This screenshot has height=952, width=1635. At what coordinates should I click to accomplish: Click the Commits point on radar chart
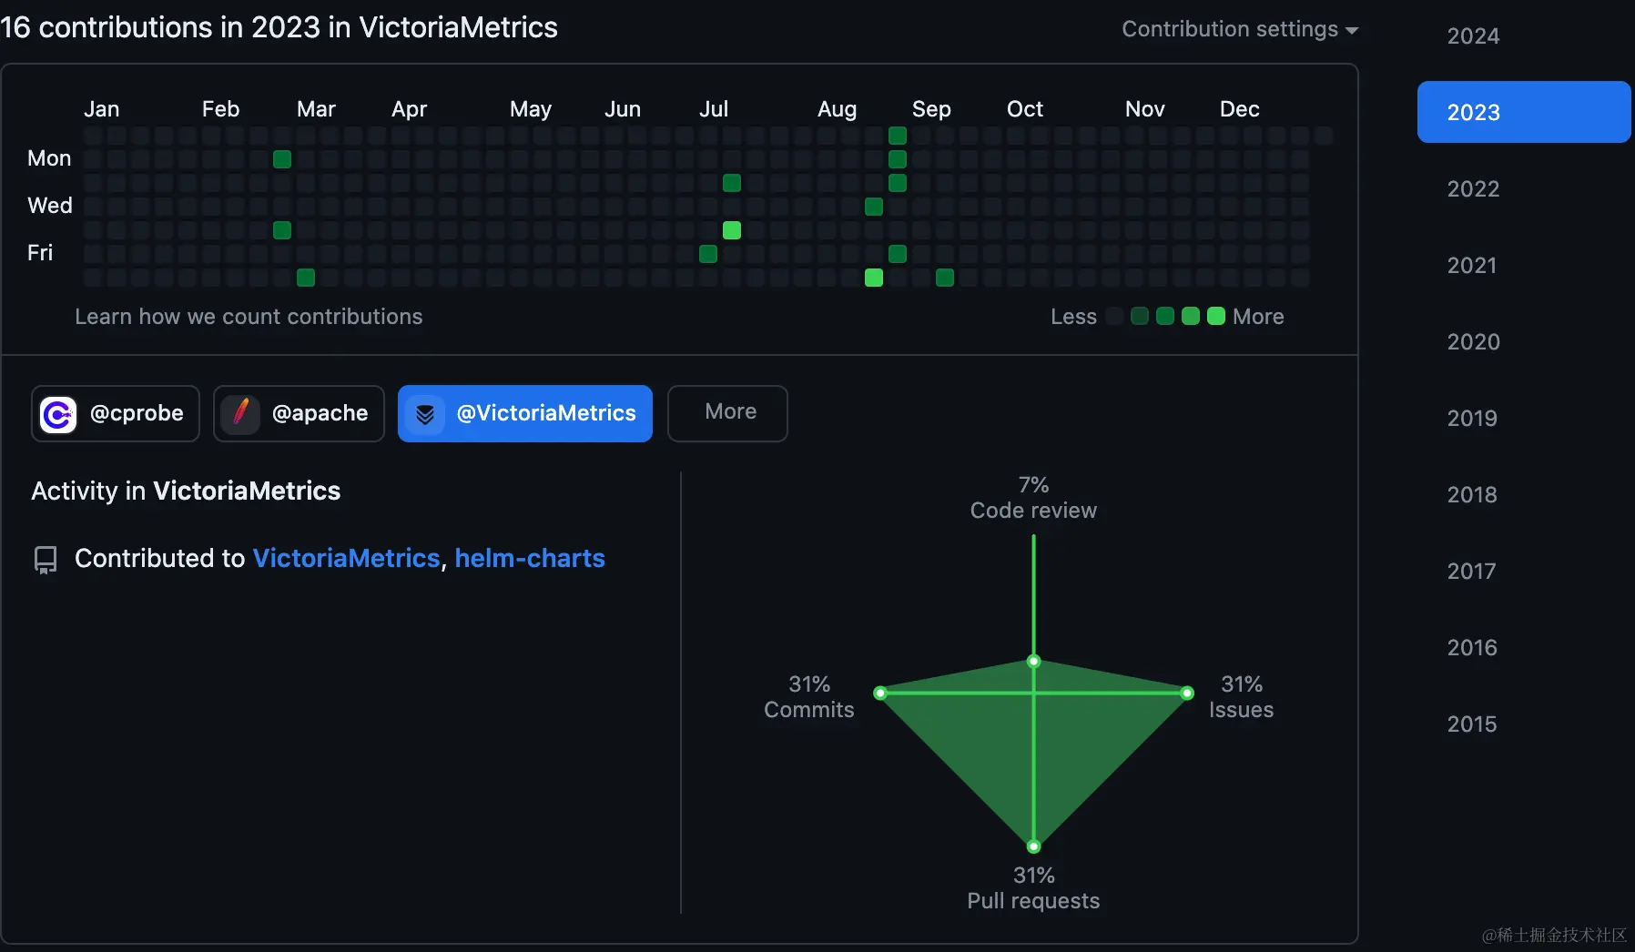(x=880, y=693)
